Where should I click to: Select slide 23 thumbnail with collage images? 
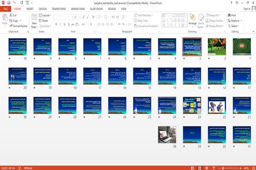coord(192,105)
